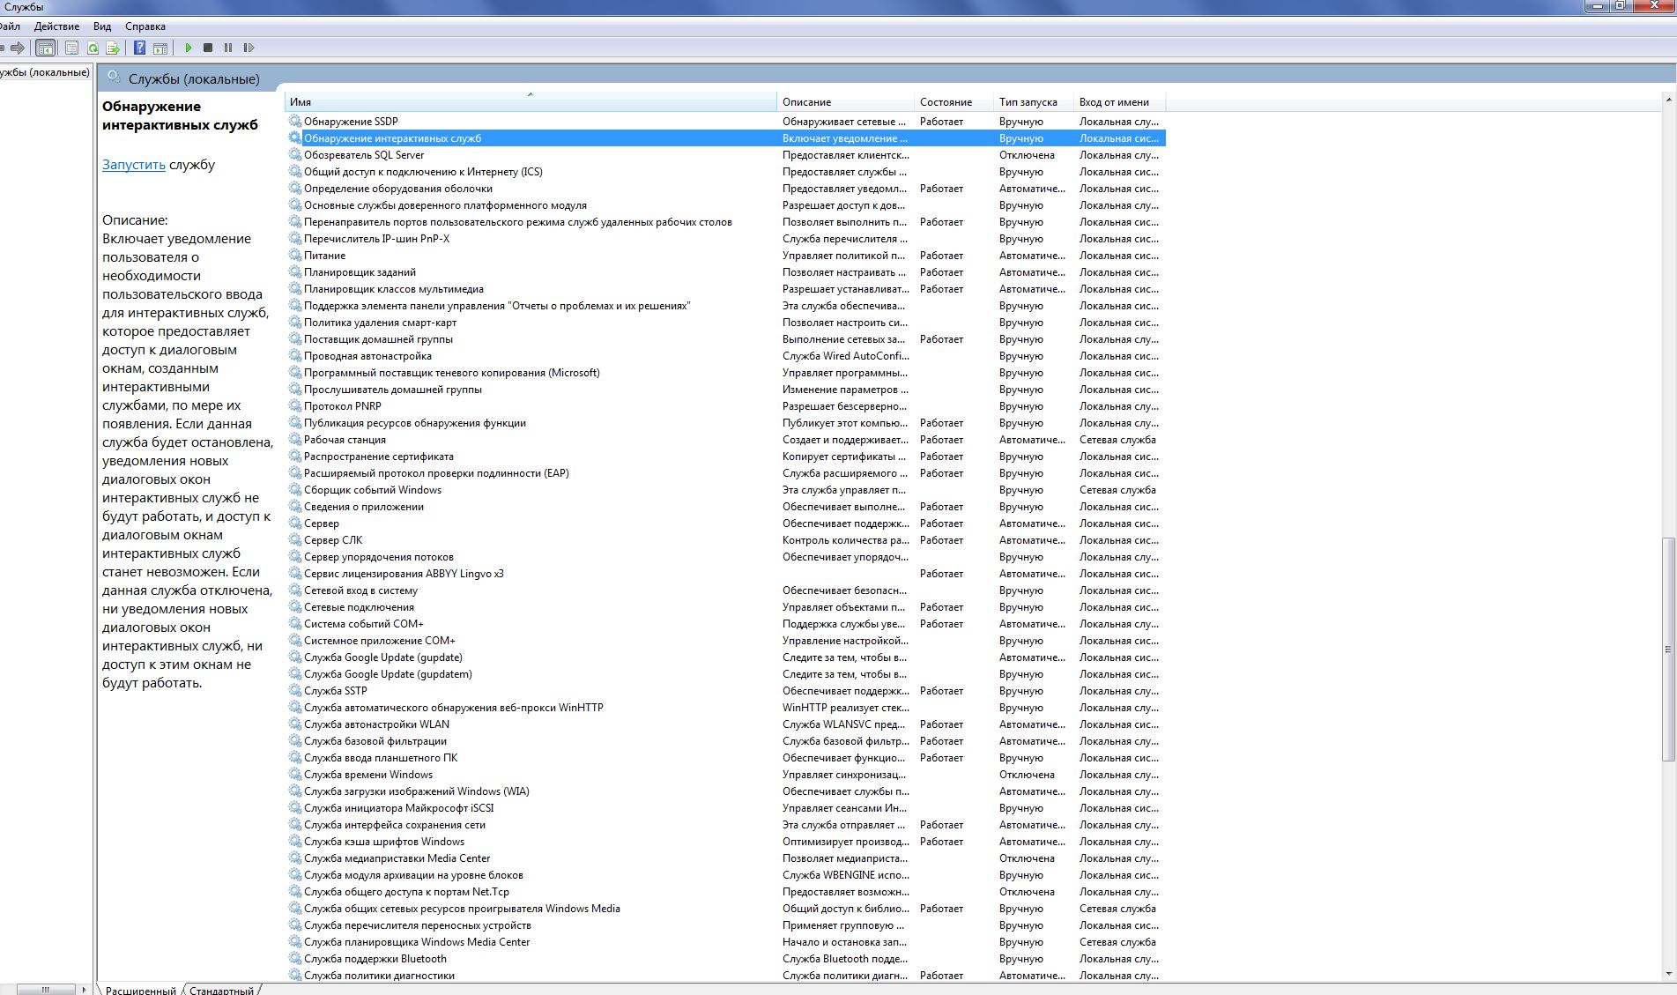Open Help via the blue question mark icon
Viewport: 1677px width, 995px height.
coord(139,48)
